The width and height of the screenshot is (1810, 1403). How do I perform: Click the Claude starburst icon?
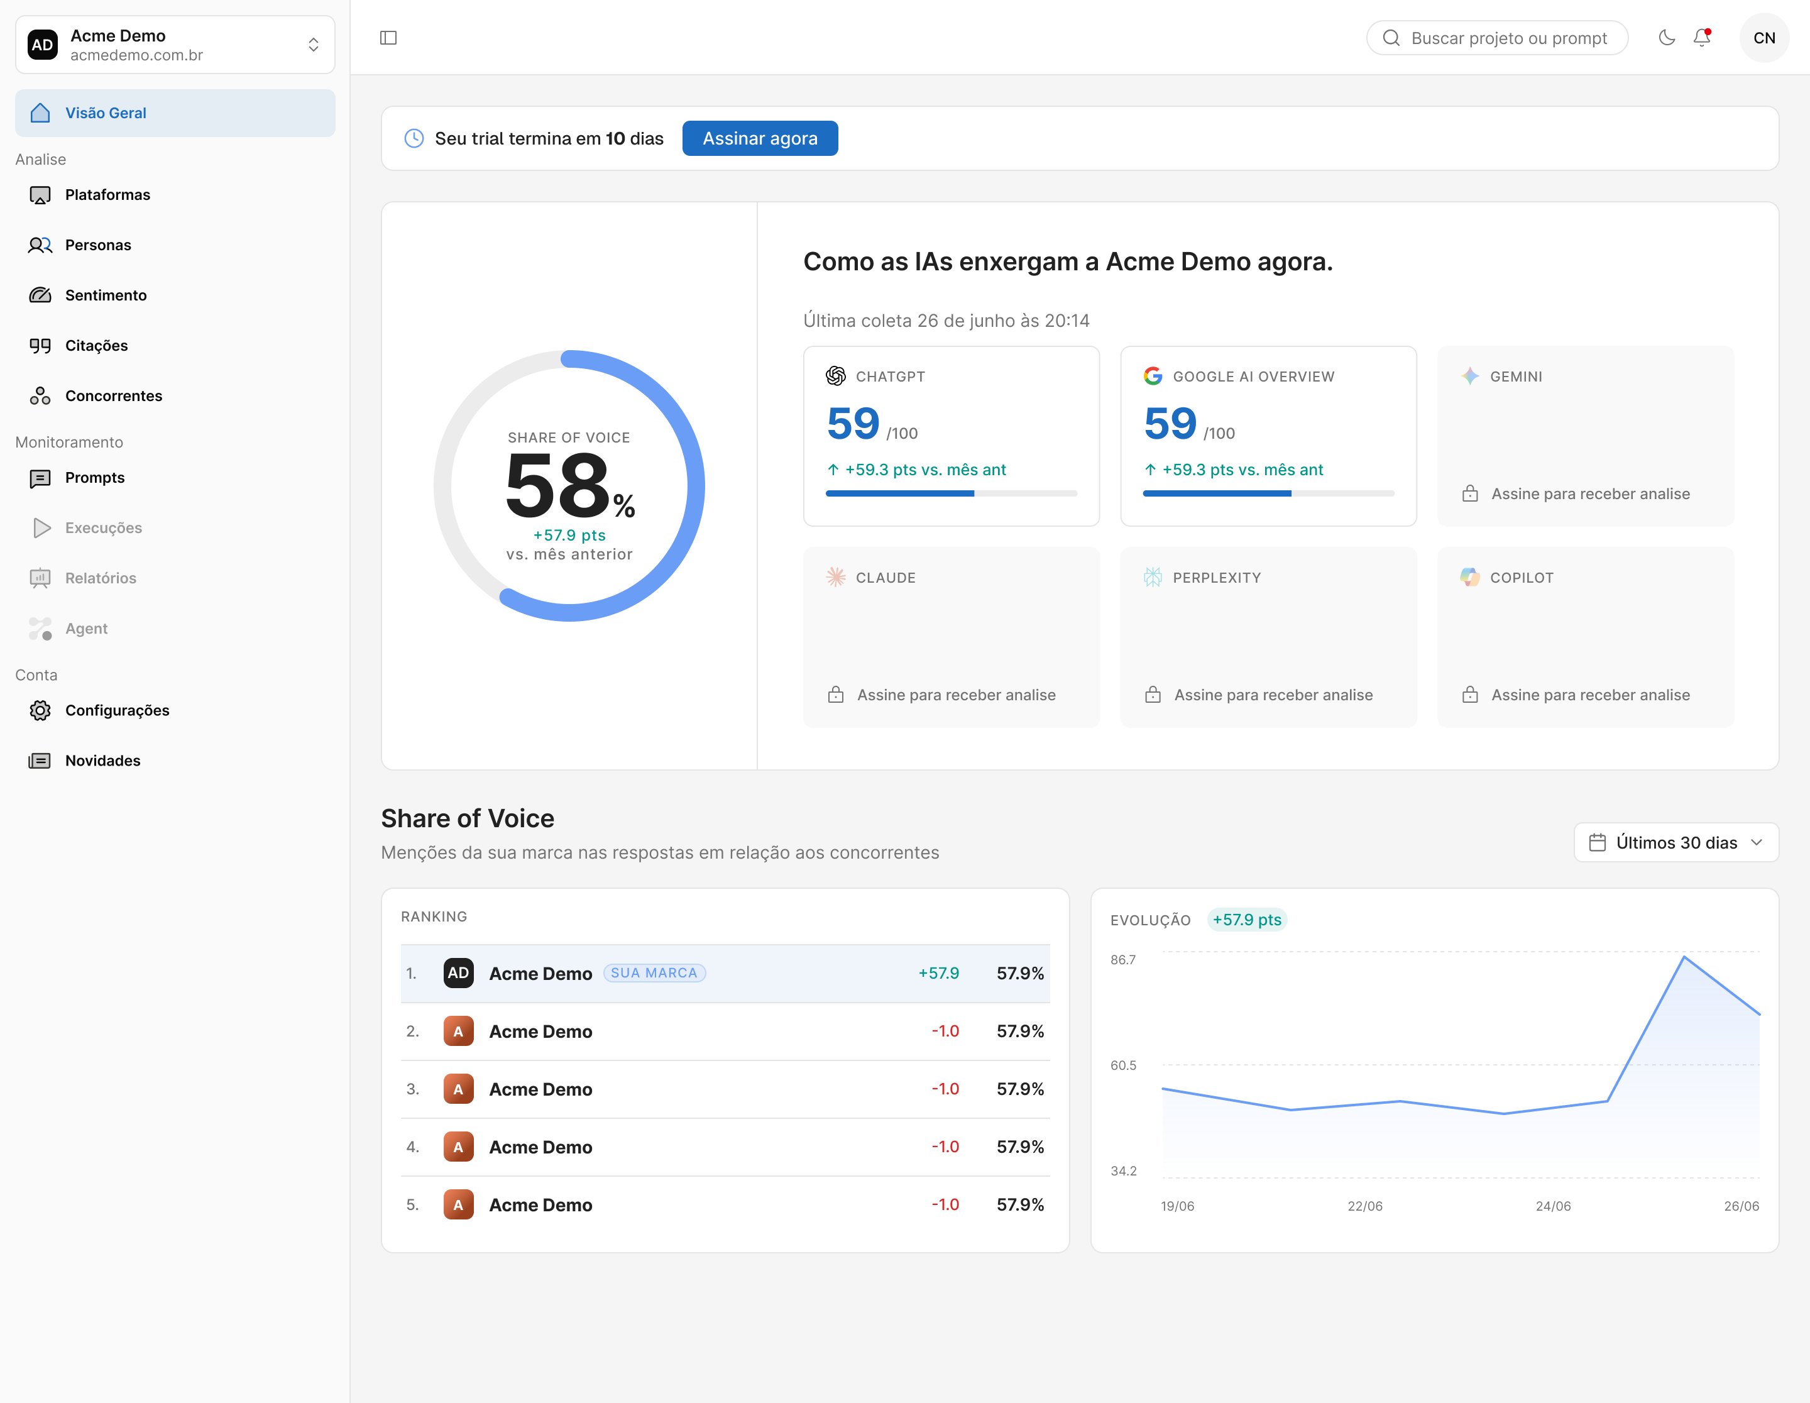(x=835, y=578)
